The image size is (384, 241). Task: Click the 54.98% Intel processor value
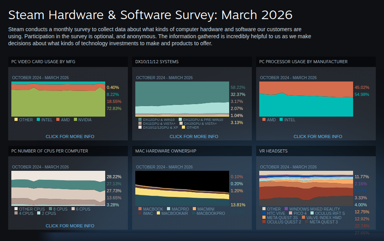[362, 94]
